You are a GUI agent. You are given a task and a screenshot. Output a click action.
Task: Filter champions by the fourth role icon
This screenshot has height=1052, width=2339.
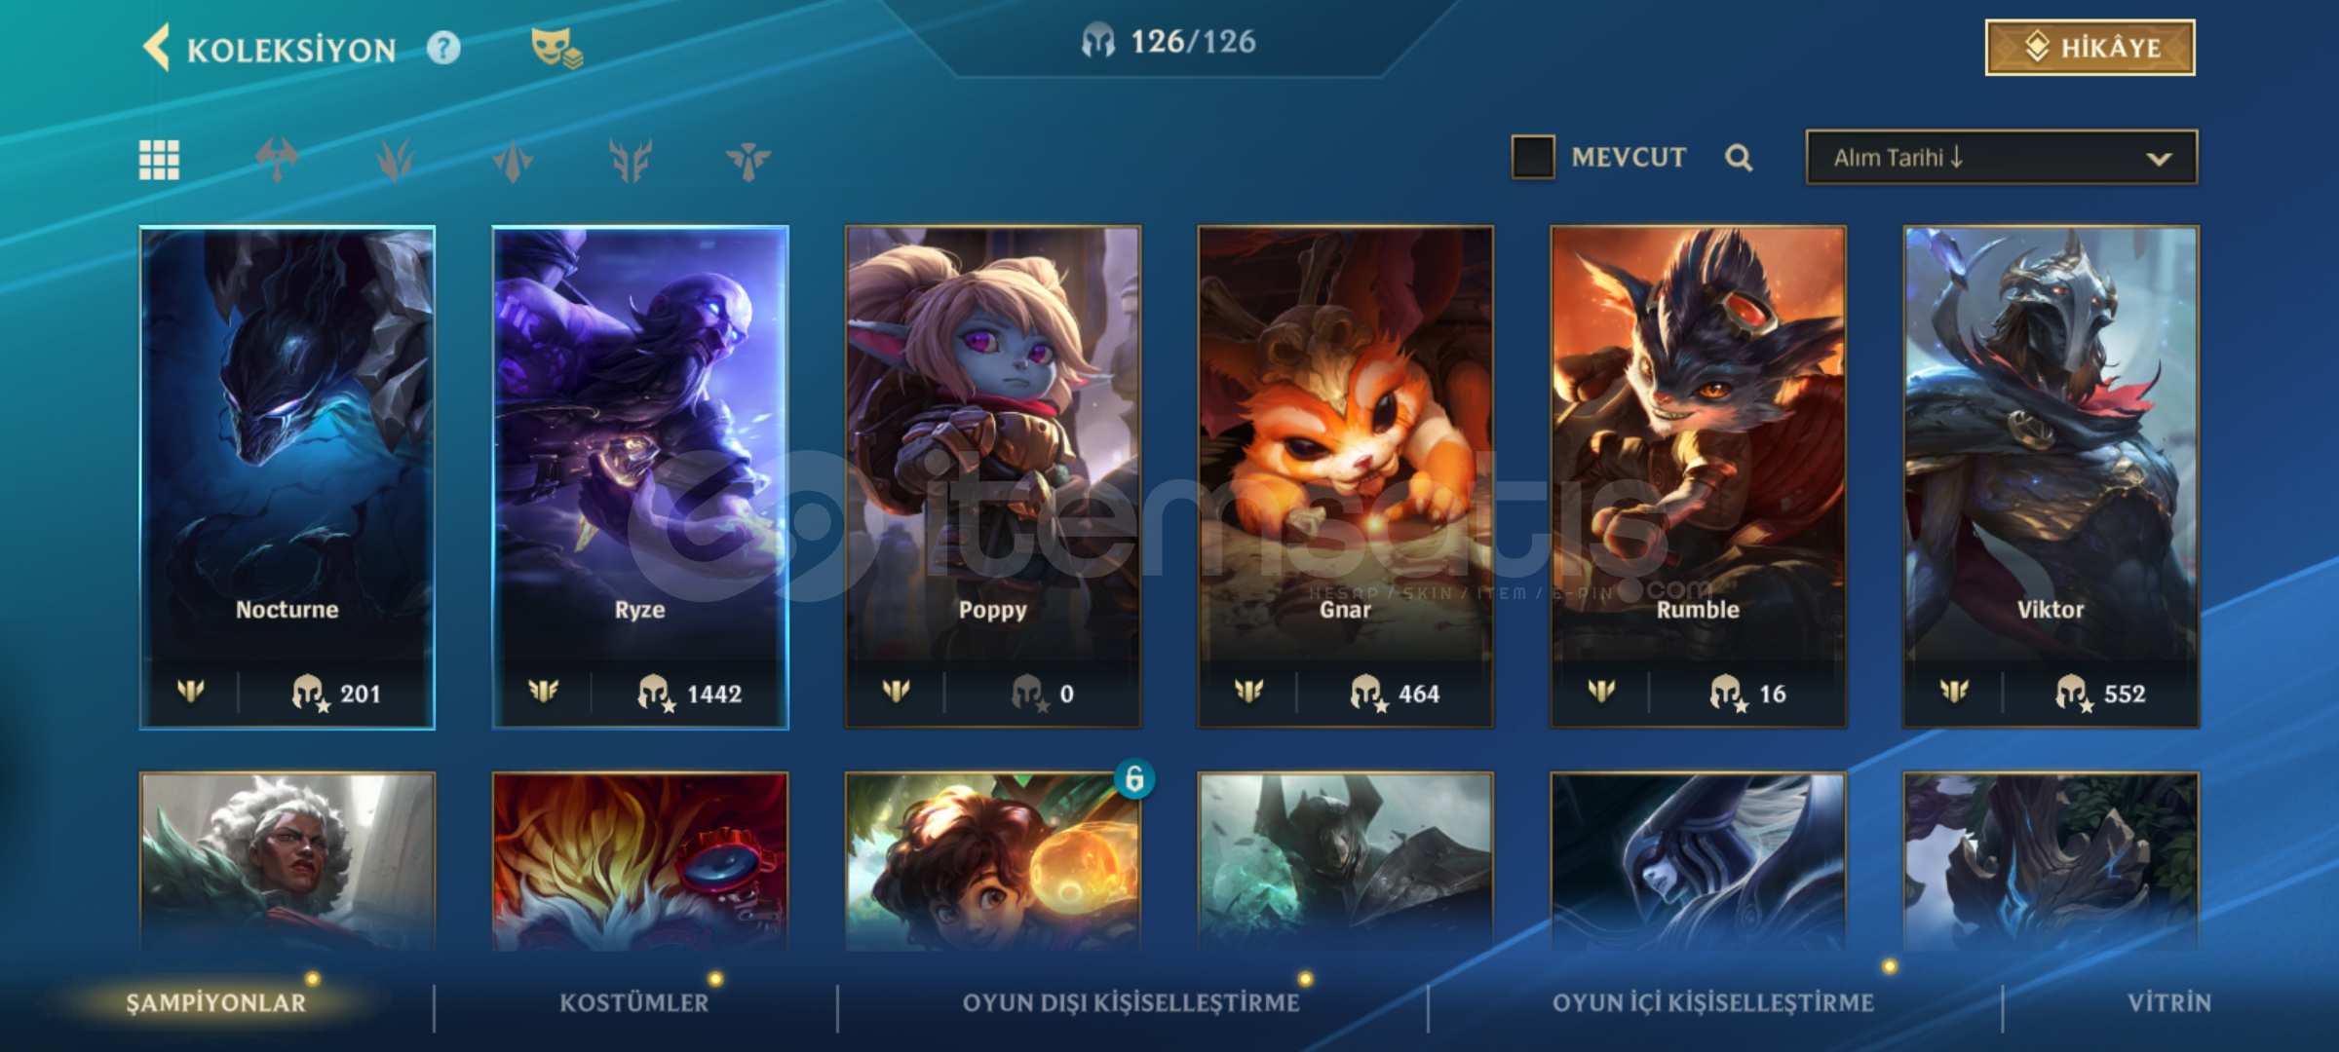point(631,160)
